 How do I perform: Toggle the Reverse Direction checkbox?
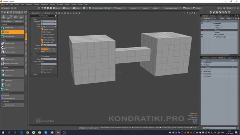pyautogui.click(x=42, y=34)
